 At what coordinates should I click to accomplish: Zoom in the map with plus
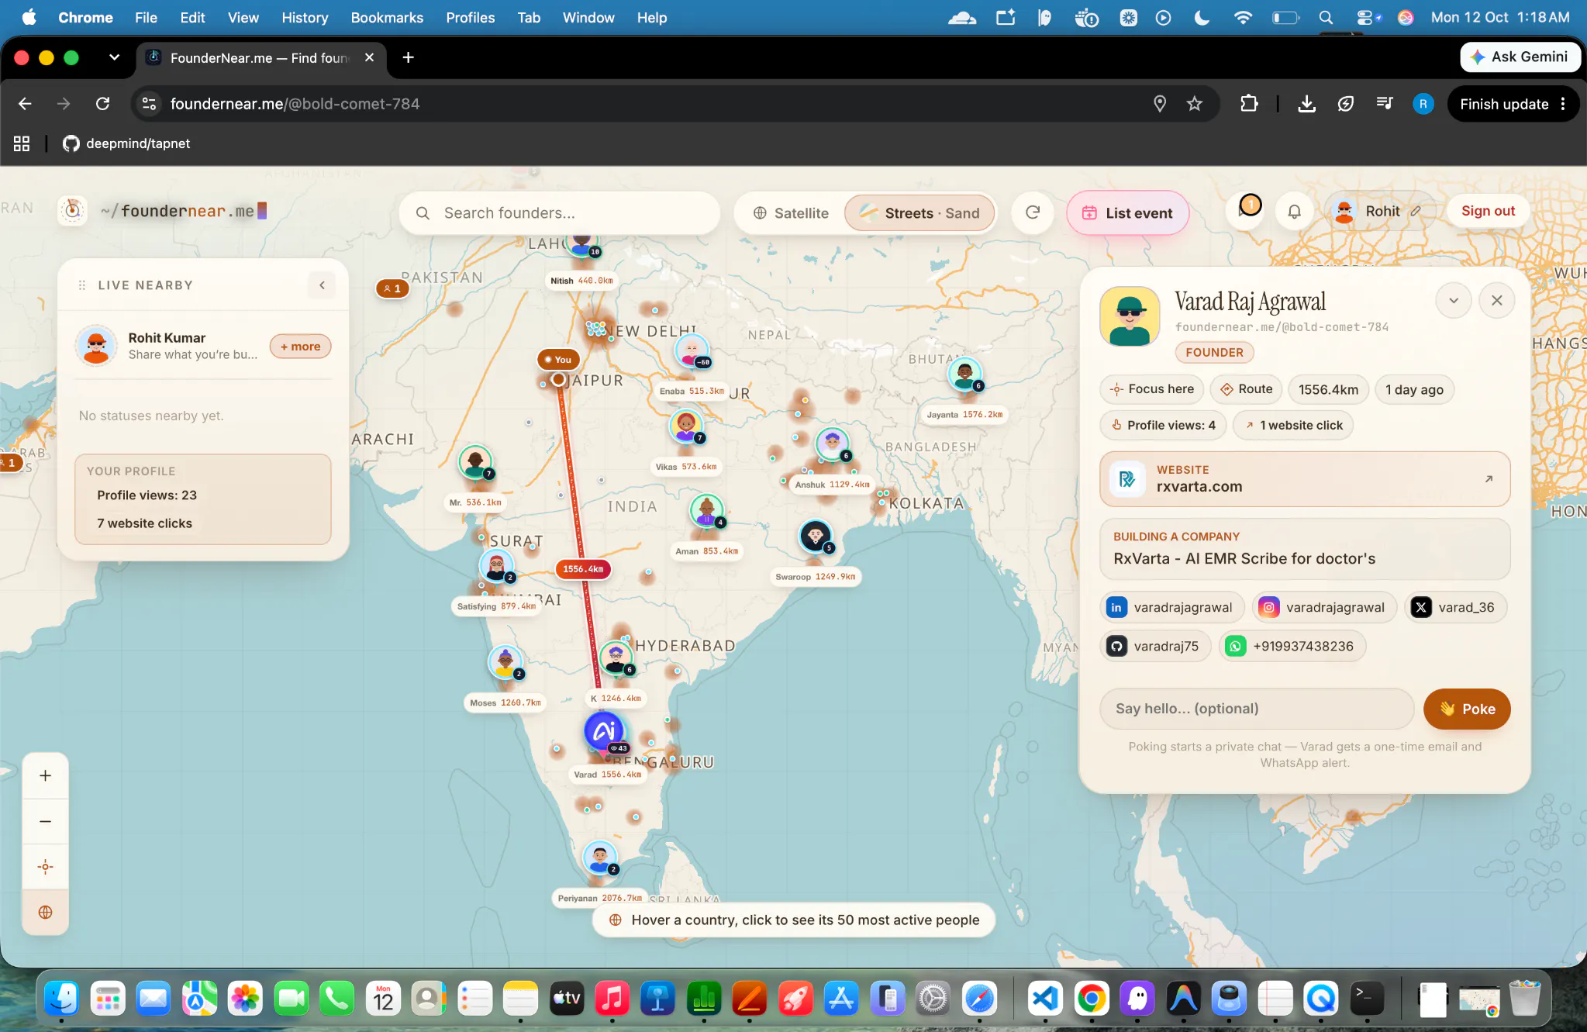[46, 776]
